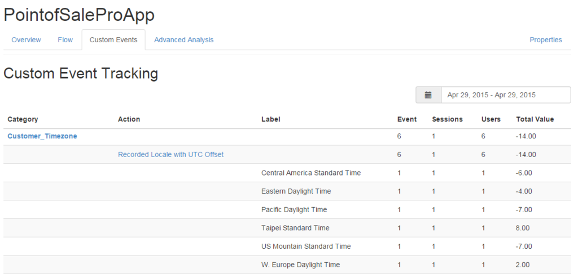Image resolution: width=578 pixels, height=278 pixels.
Task: Open the Properties tab
Action: (546, 40)
